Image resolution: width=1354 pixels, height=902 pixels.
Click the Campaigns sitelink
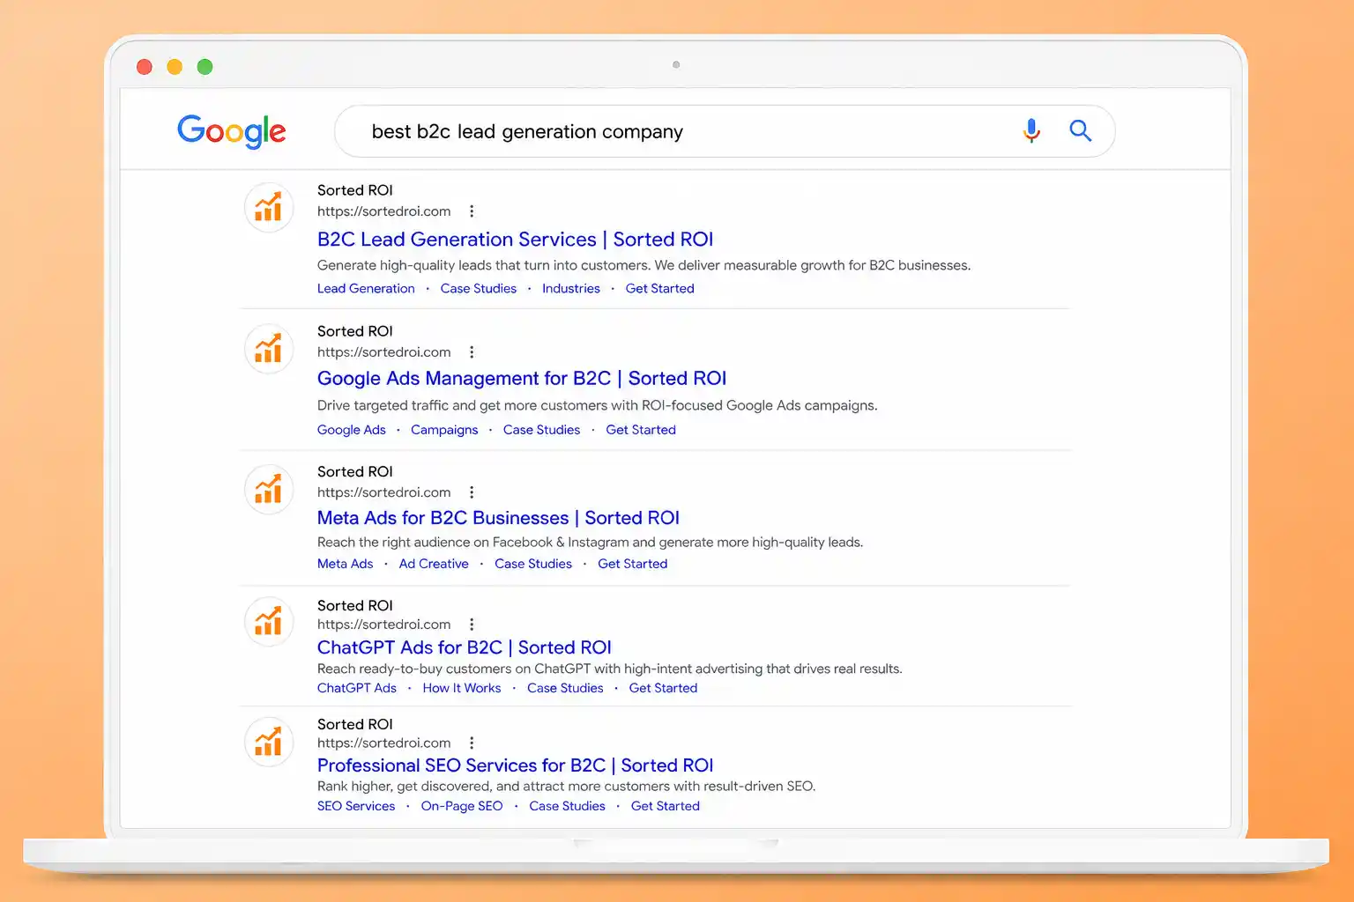coord(444,430)
